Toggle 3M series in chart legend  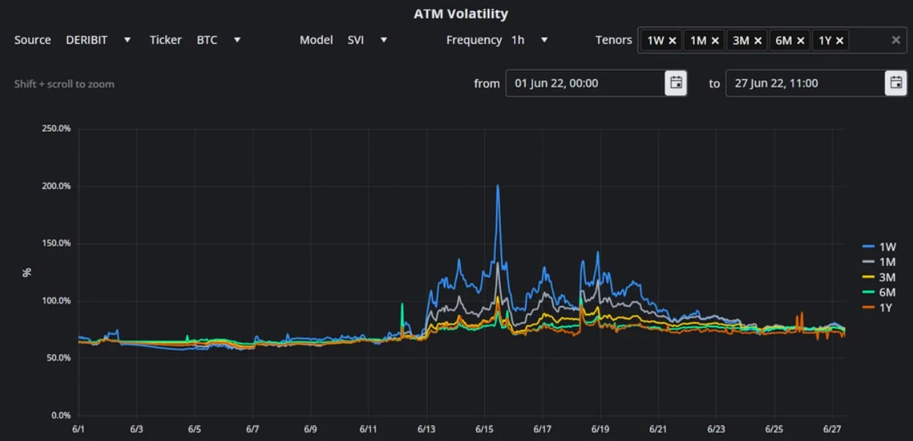pyautogui.click(x=879, y=278)
